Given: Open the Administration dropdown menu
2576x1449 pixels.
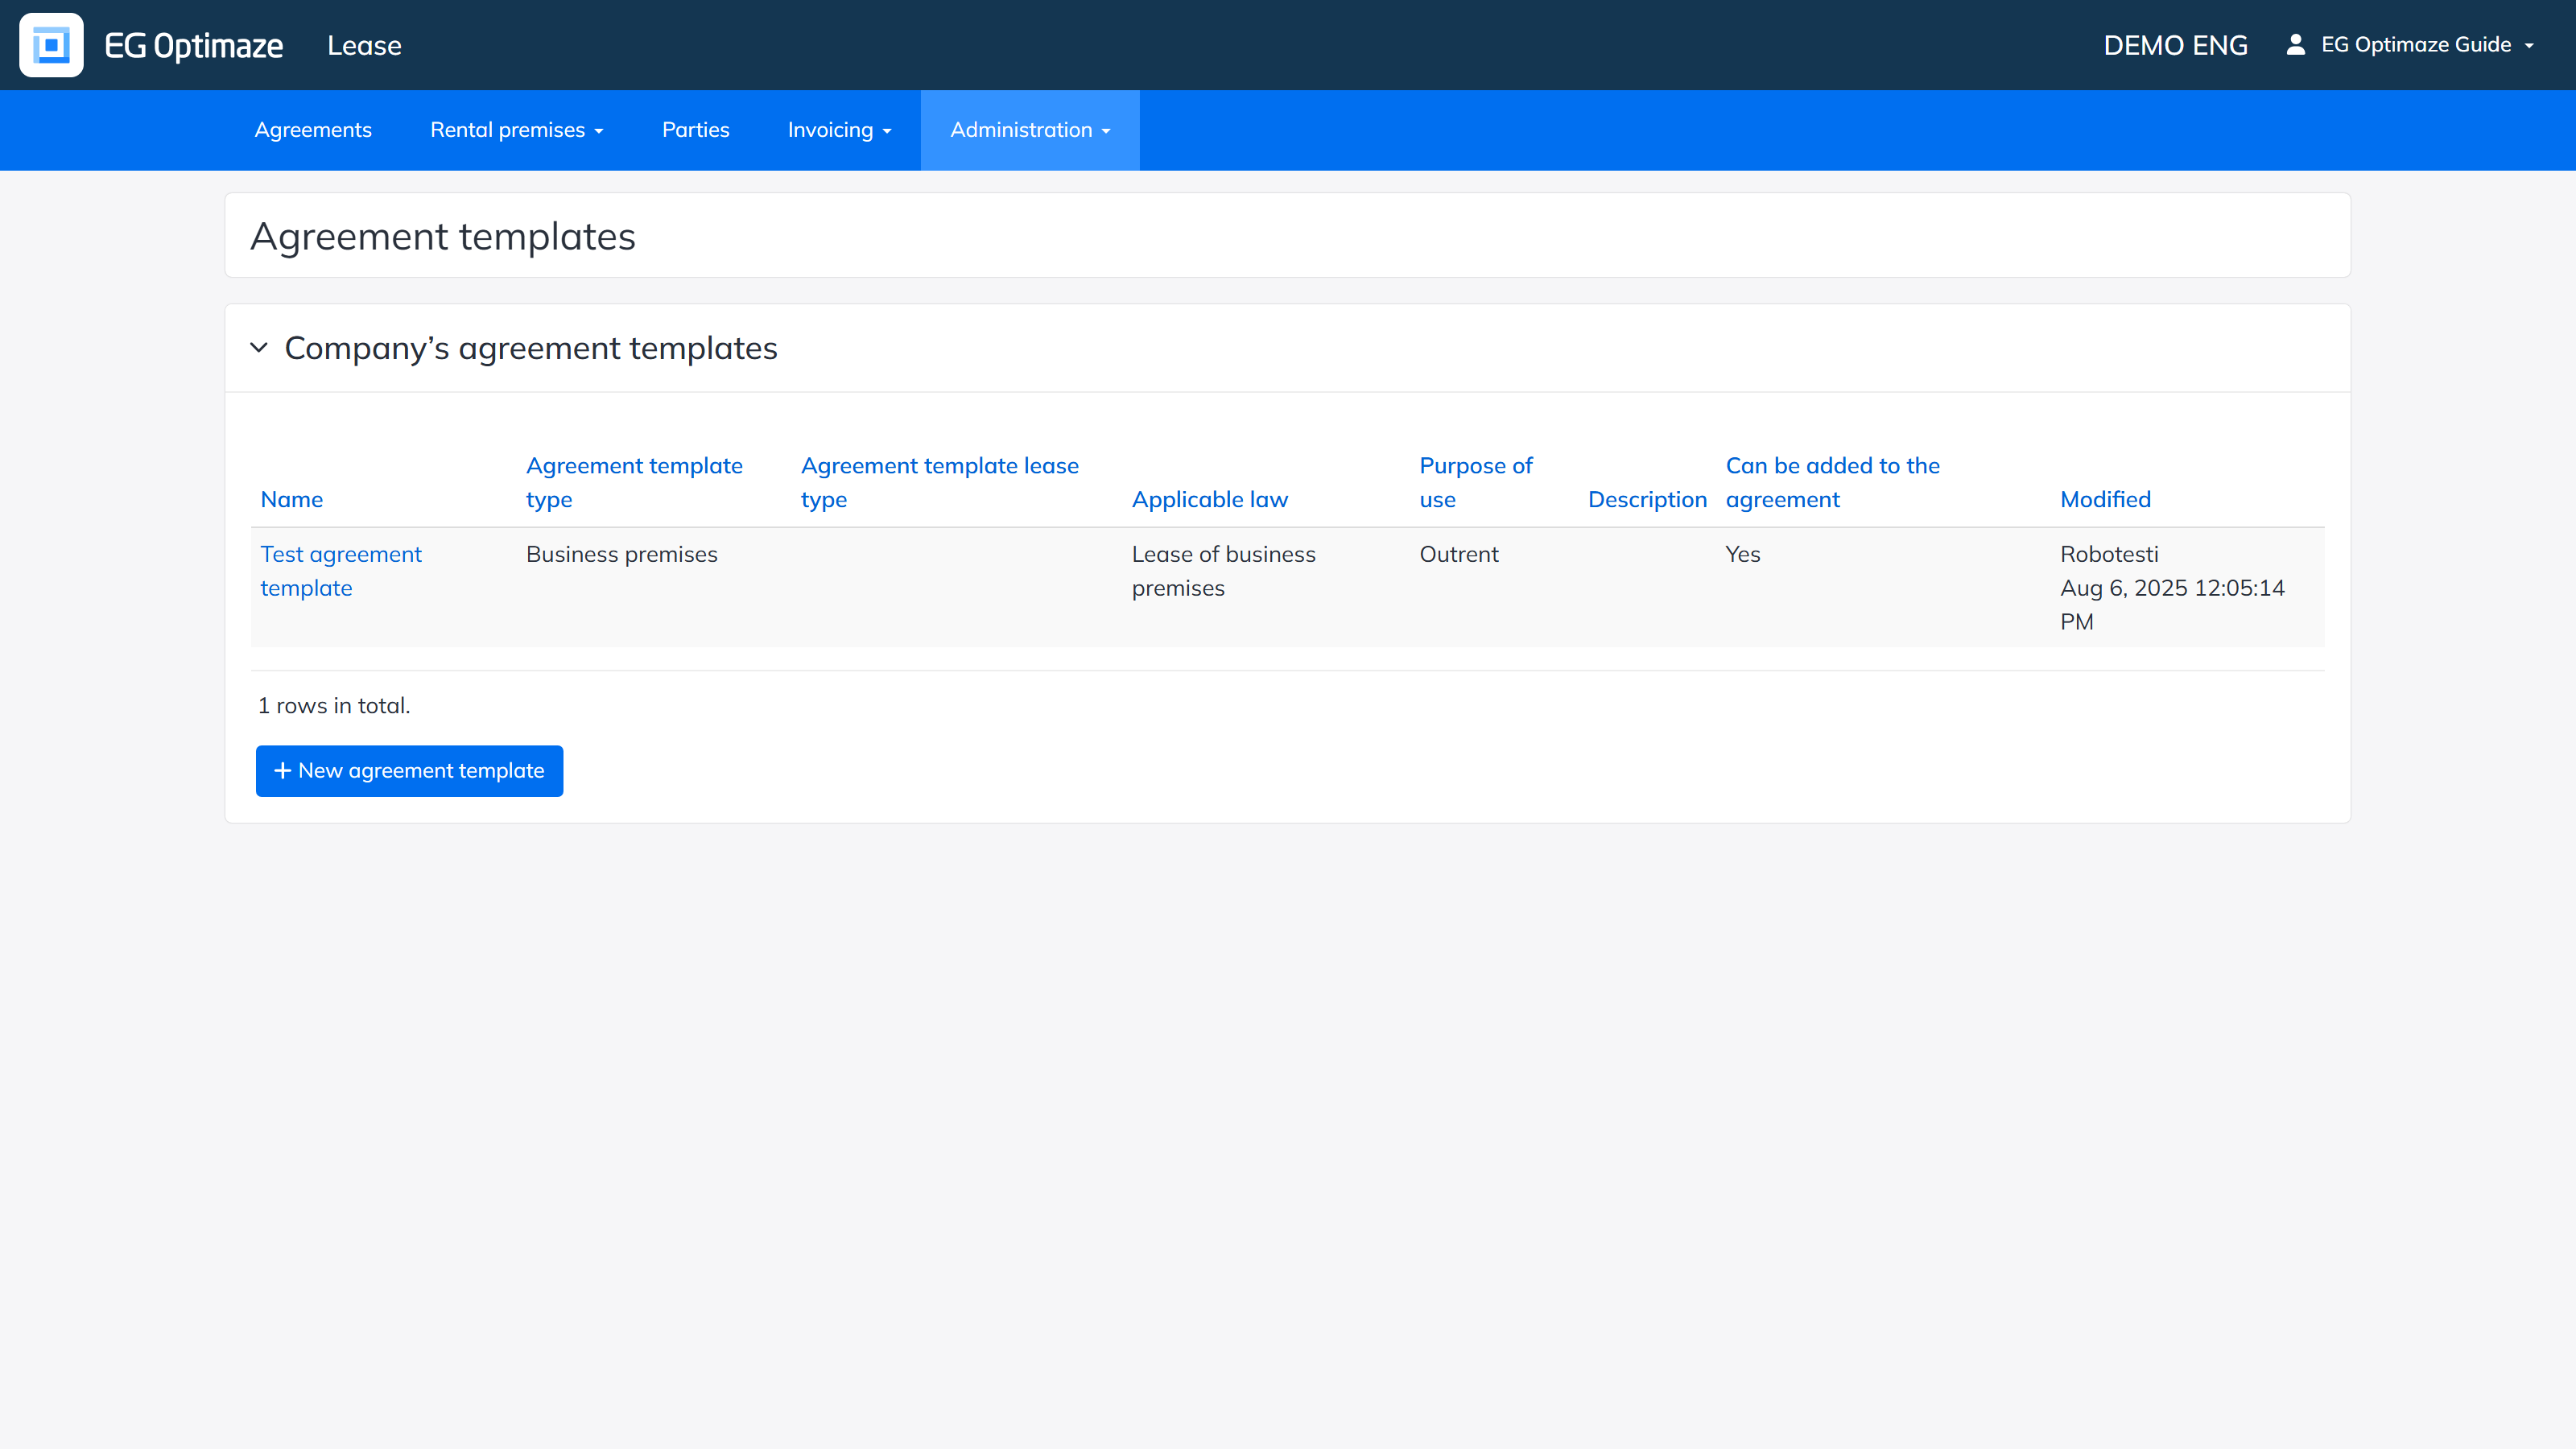Looking at the screenshot, I should [x=1030, y=130].
